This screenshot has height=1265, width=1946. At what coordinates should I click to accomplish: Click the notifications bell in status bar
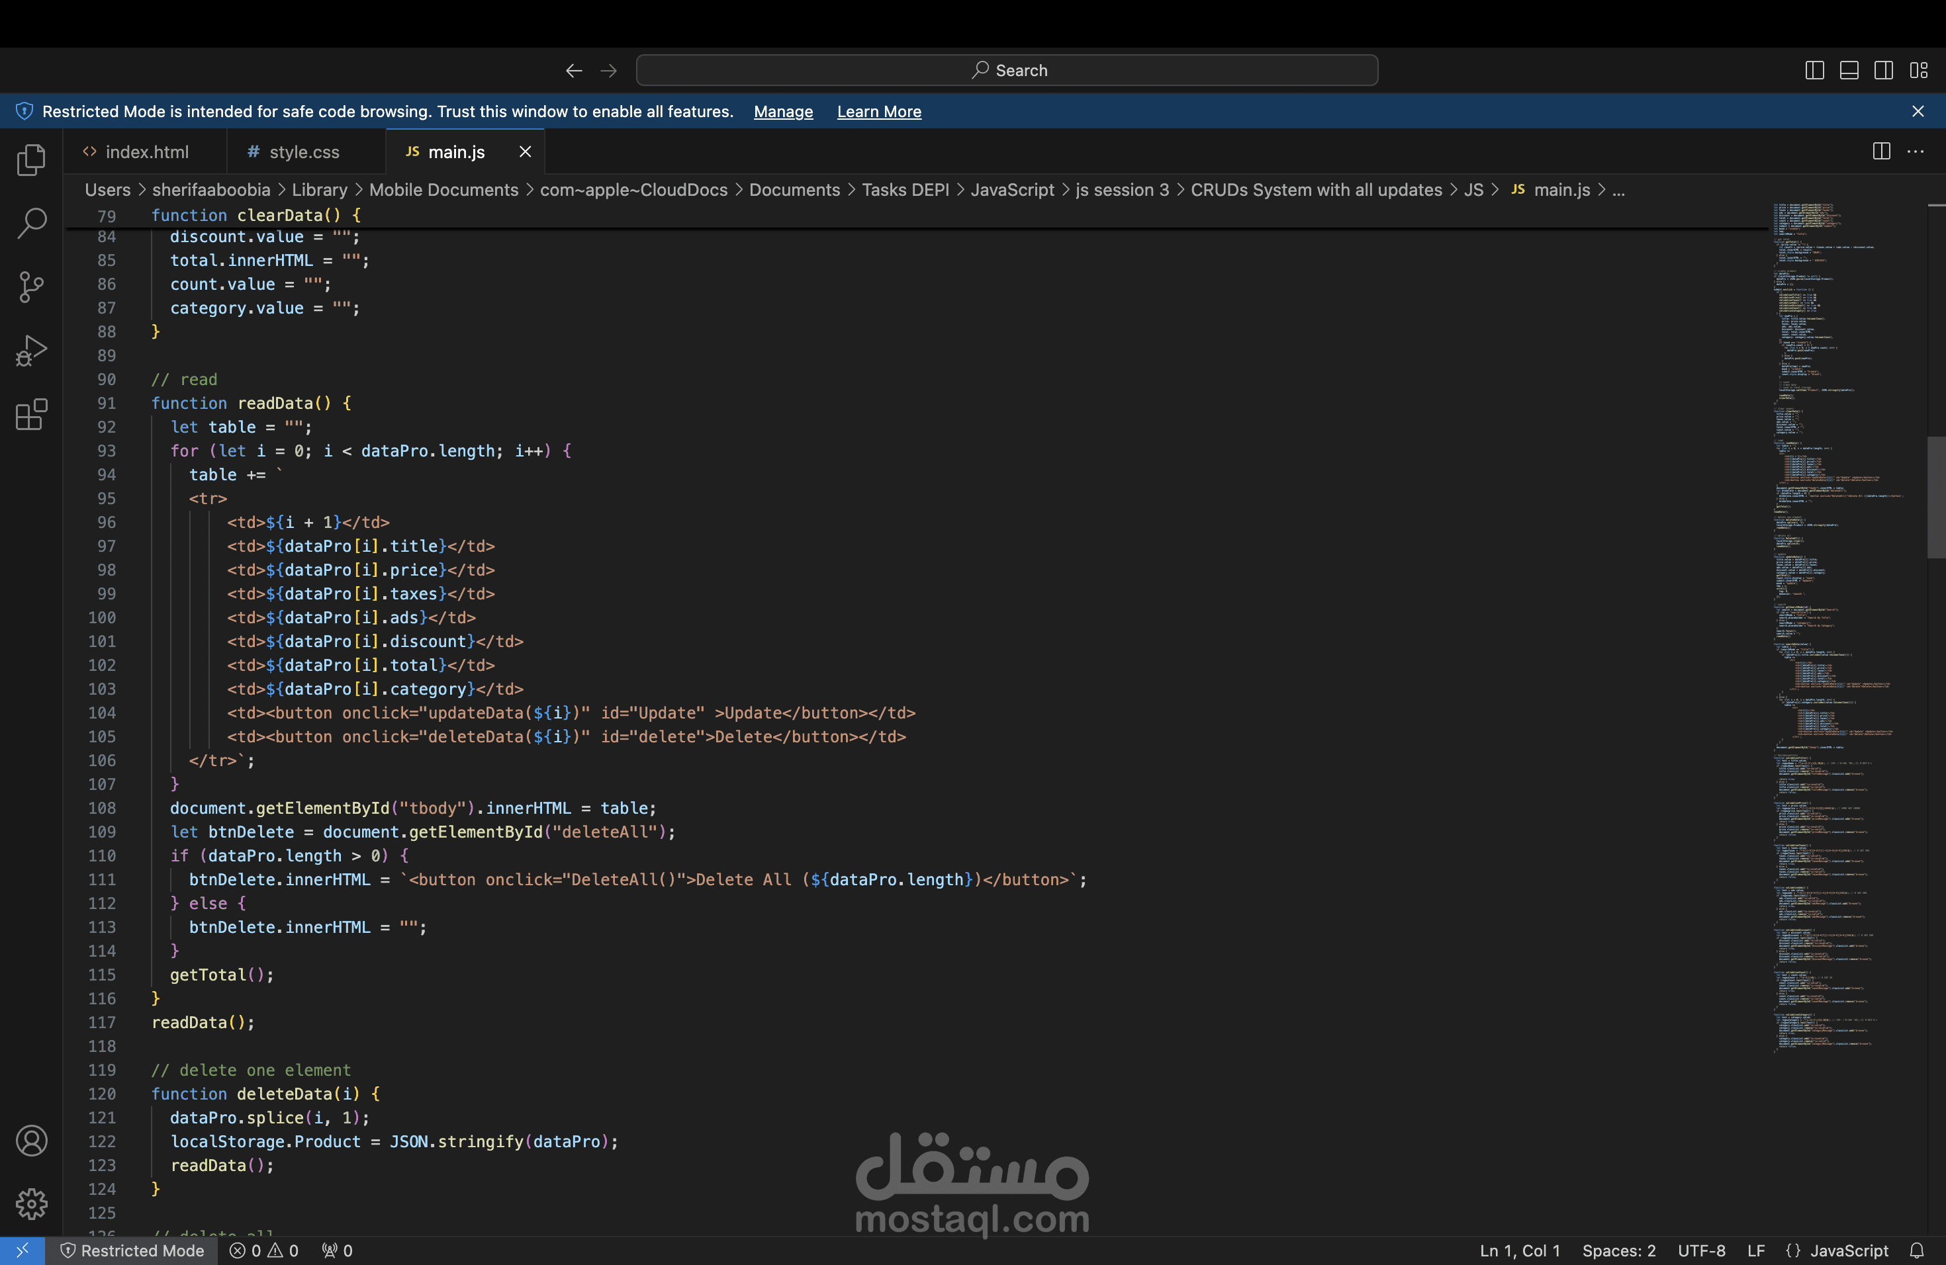click(x=1917, y=1250)
